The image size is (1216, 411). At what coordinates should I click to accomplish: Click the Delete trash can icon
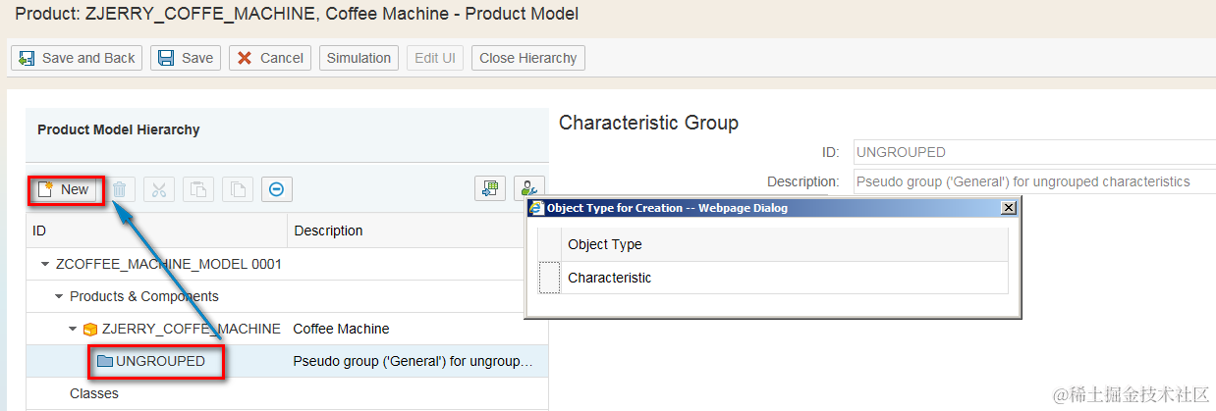pos(119,189)
